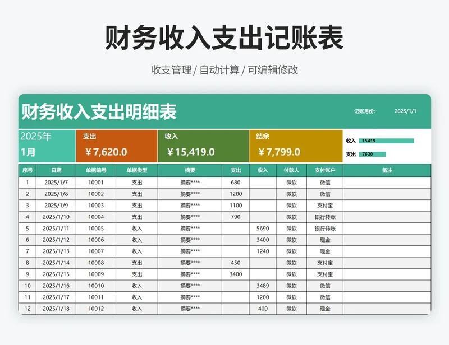Click the 2025/1/1 accounting month value
The image size is (449, 345).
coord(405,111)
